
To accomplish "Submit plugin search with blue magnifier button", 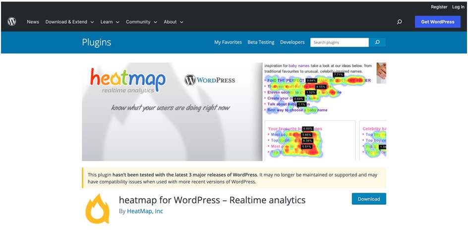I will (x=377, y=42).
